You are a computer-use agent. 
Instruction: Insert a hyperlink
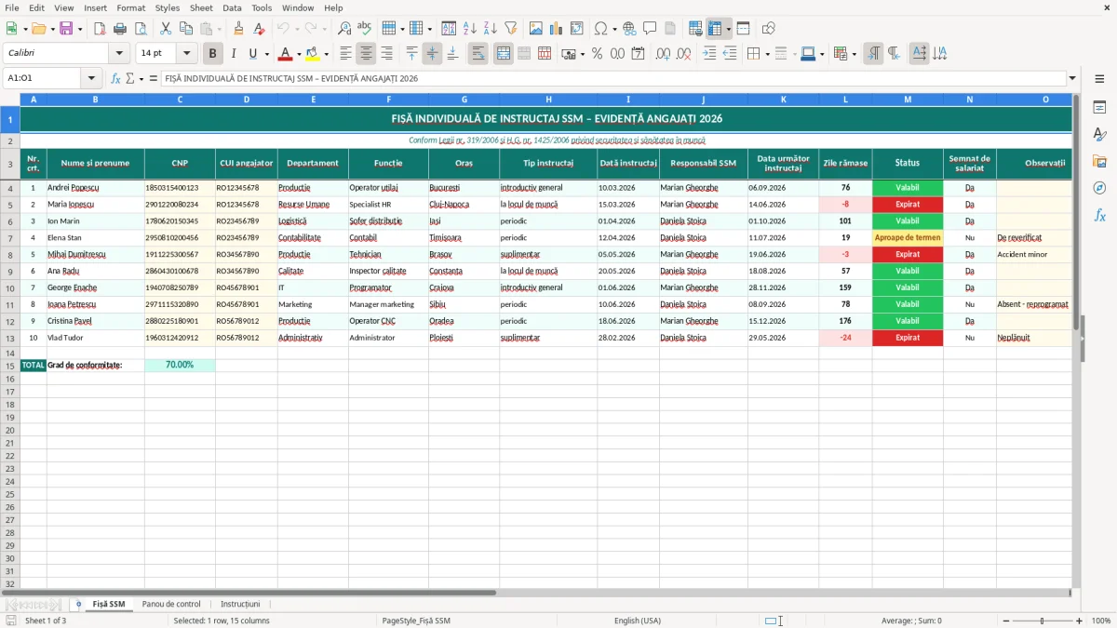pos(630,29)
